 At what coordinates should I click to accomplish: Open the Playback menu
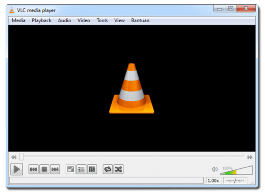pyautogui.click(x=41, y=20)
